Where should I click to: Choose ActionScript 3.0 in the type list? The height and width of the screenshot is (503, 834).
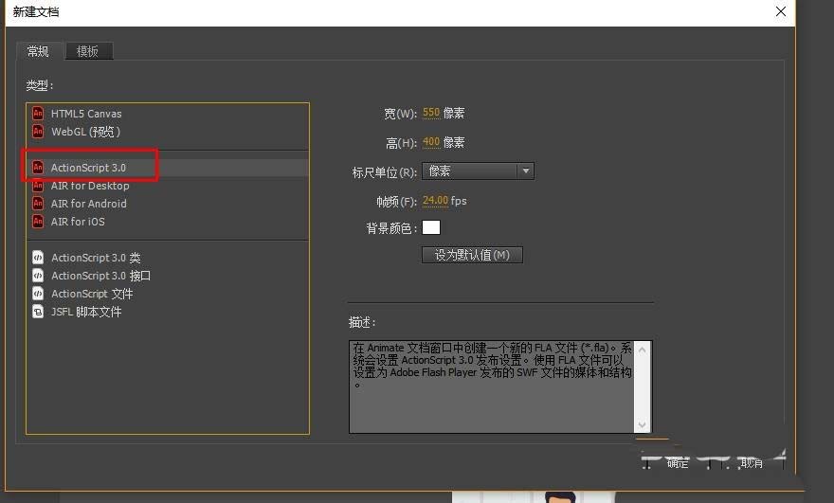168,168
